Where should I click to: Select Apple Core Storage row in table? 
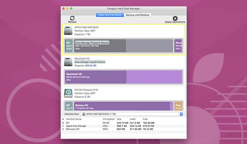tap(123, 126)
